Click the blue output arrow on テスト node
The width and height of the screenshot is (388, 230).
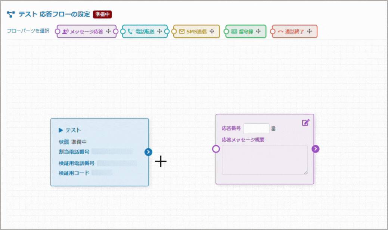[148, 152]
